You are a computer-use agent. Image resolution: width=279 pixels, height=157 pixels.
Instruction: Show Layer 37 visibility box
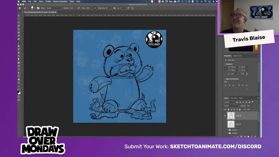click(x=225, y=124)
